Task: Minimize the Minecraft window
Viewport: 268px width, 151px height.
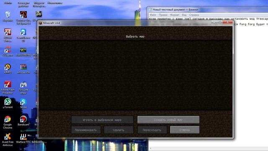Action: point(214,22)
